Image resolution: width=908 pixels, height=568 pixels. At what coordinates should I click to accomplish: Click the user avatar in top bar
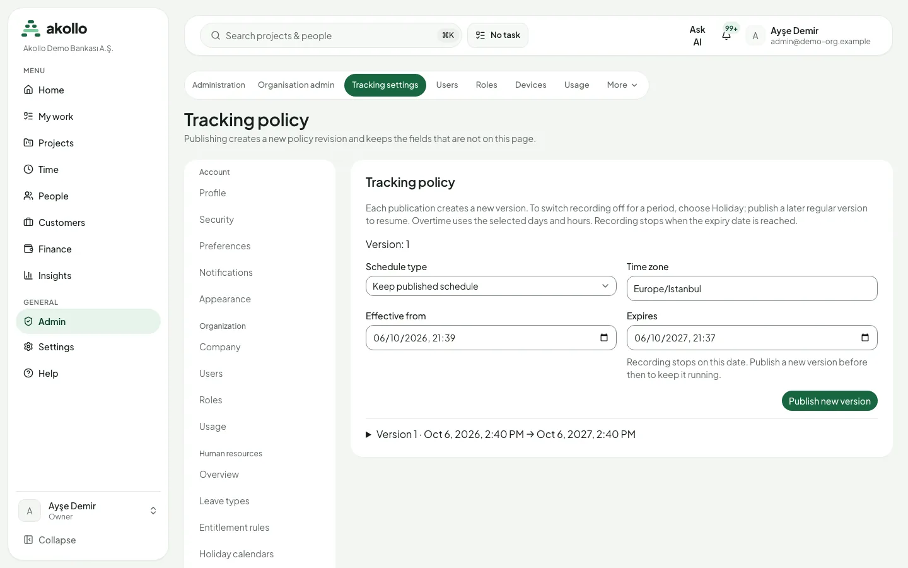(x=755, y=36)
